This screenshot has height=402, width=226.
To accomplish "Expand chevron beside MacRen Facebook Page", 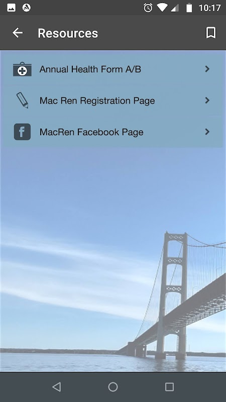I will (x=207, y=132).
